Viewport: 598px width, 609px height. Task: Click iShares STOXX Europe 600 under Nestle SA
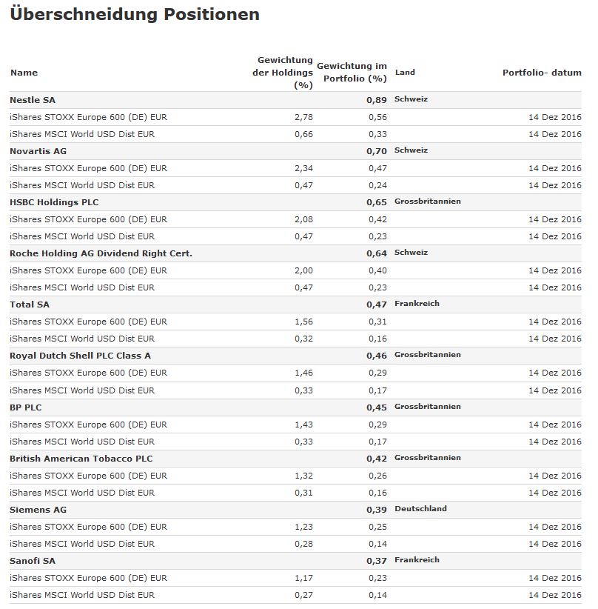click(88, 117)
